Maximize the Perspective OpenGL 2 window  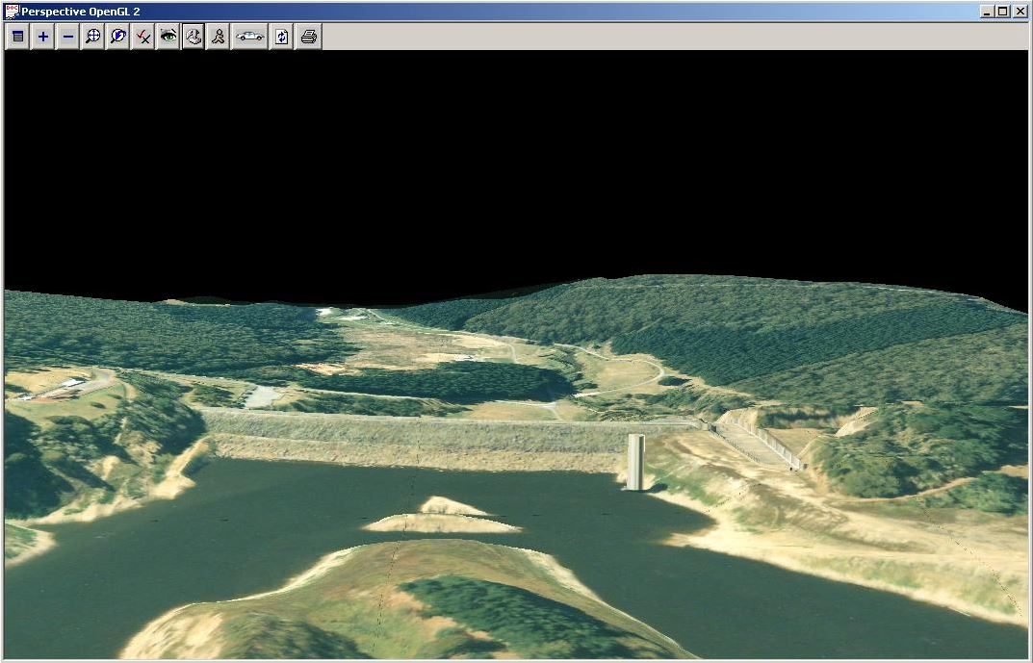tap(1002, 12)
